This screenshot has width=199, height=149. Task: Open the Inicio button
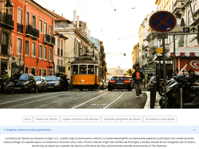(27, 119)
